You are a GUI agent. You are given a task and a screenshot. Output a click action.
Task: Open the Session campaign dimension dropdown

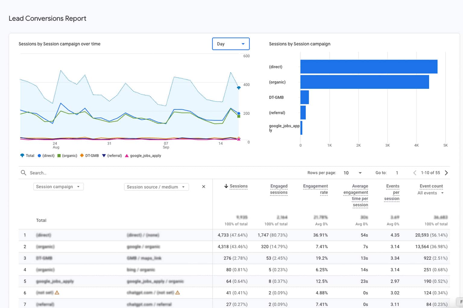58,187
